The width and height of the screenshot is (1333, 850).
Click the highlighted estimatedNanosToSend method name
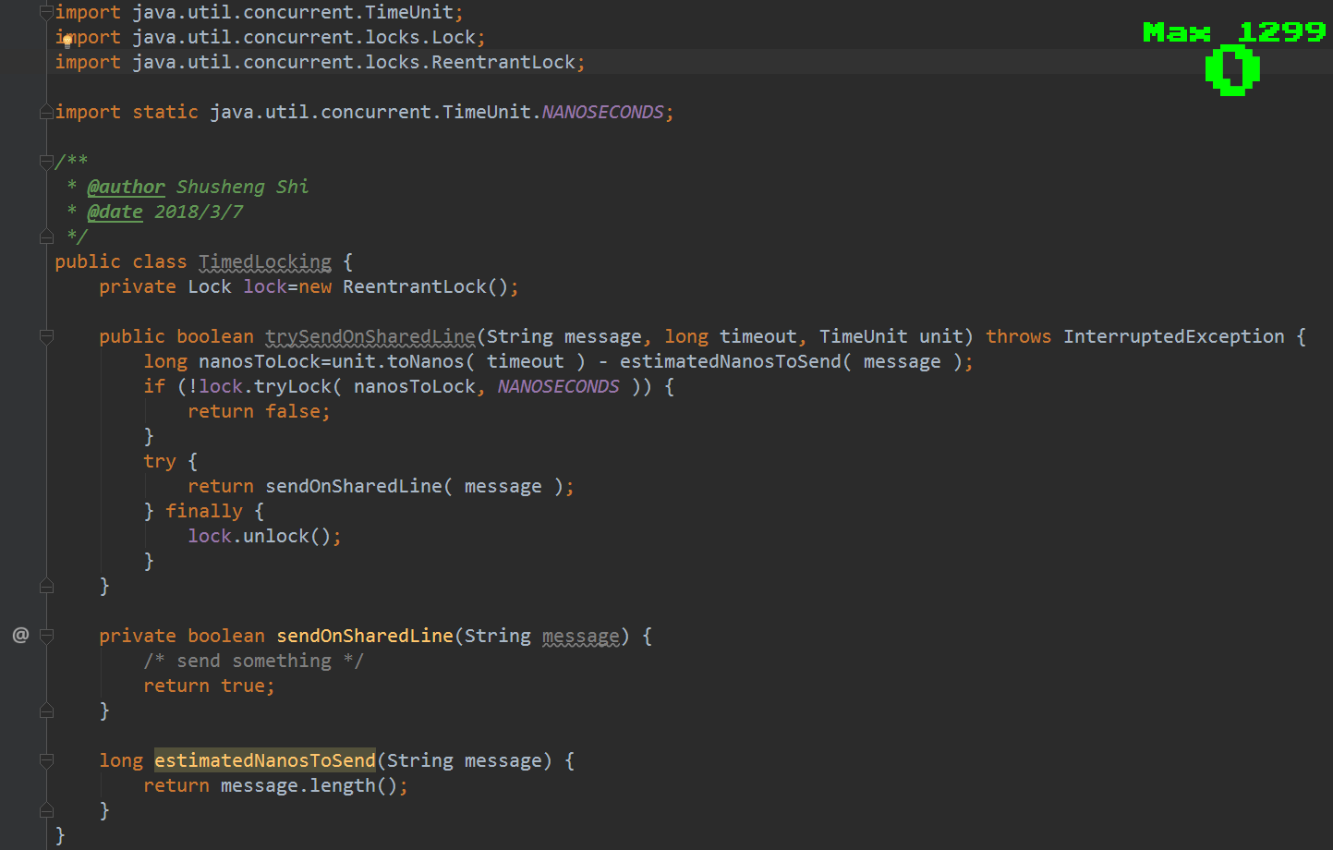[264, 760]
